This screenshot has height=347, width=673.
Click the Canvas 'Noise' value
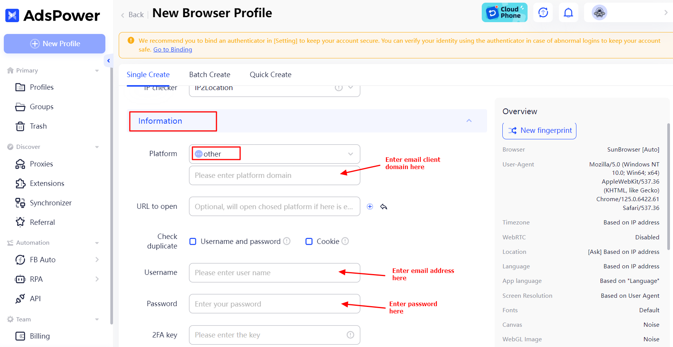point(651,324)
